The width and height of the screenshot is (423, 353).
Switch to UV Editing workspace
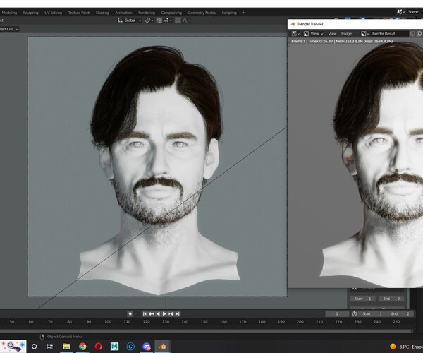pos(53,13)
